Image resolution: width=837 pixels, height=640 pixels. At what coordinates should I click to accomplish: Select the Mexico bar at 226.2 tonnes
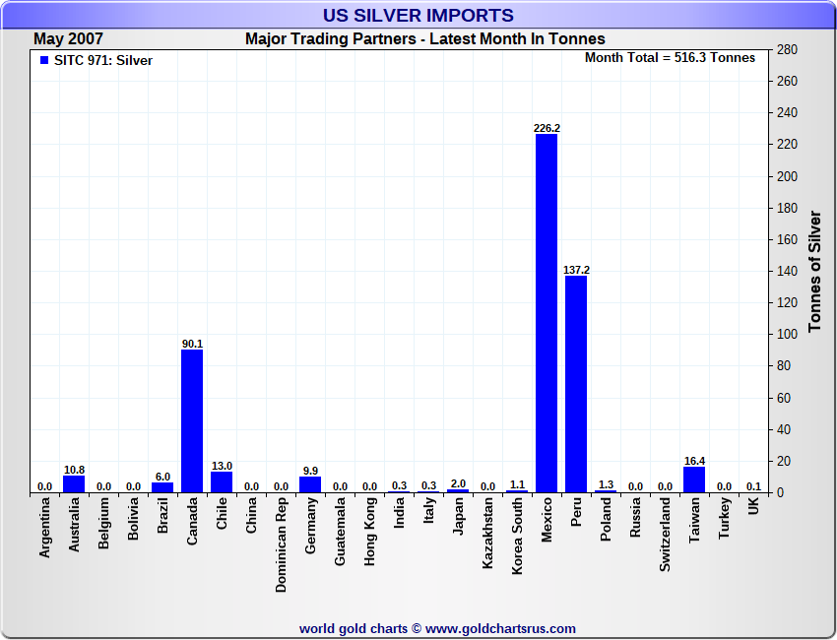pos(547,313)
